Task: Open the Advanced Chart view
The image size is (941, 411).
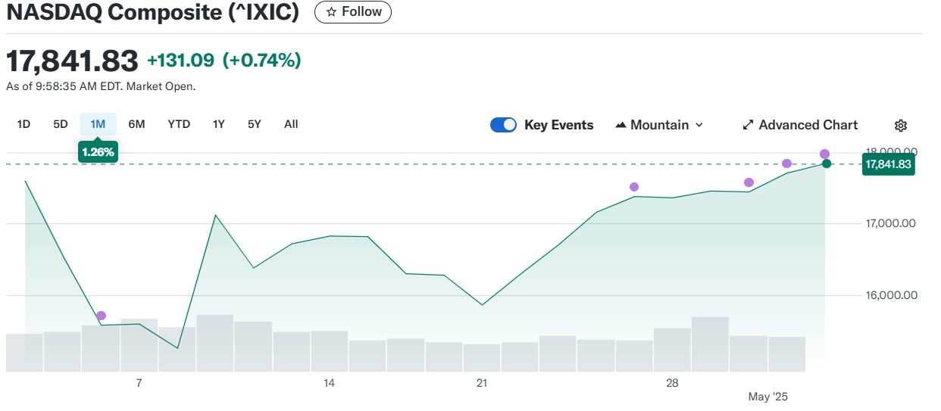Action: (800, 125)
